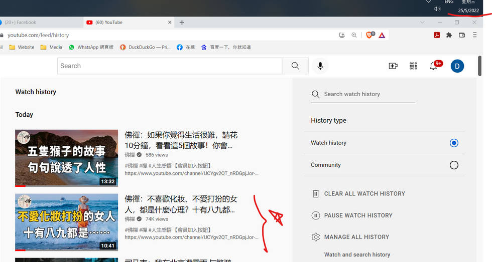
Task: Open video title 如果你覺得生活很難
Action: [x=181, y=140]
